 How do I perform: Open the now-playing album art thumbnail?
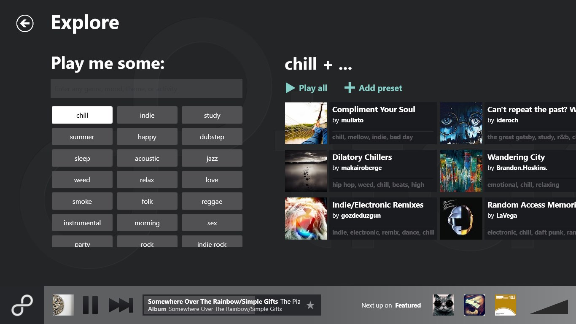point(63,305)
